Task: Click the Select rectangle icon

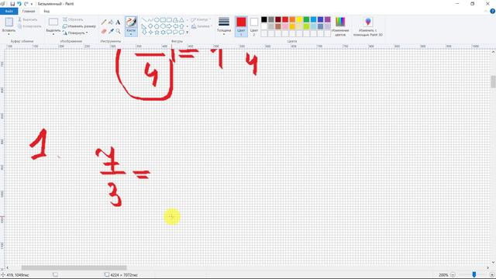Action: (x=53, y=22)
